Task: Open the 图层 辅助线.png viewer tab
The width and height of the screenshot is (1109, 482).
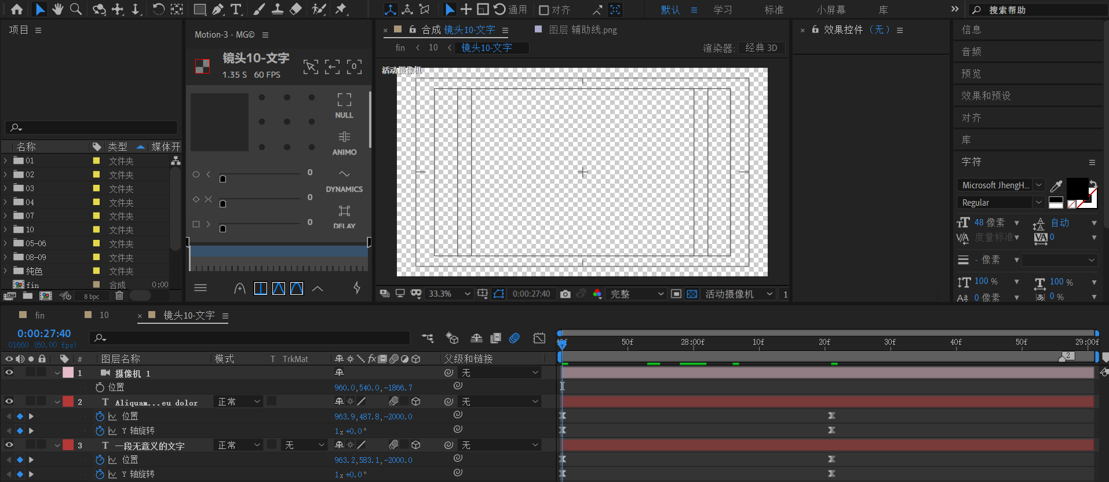Action: [x=582, y=30]
